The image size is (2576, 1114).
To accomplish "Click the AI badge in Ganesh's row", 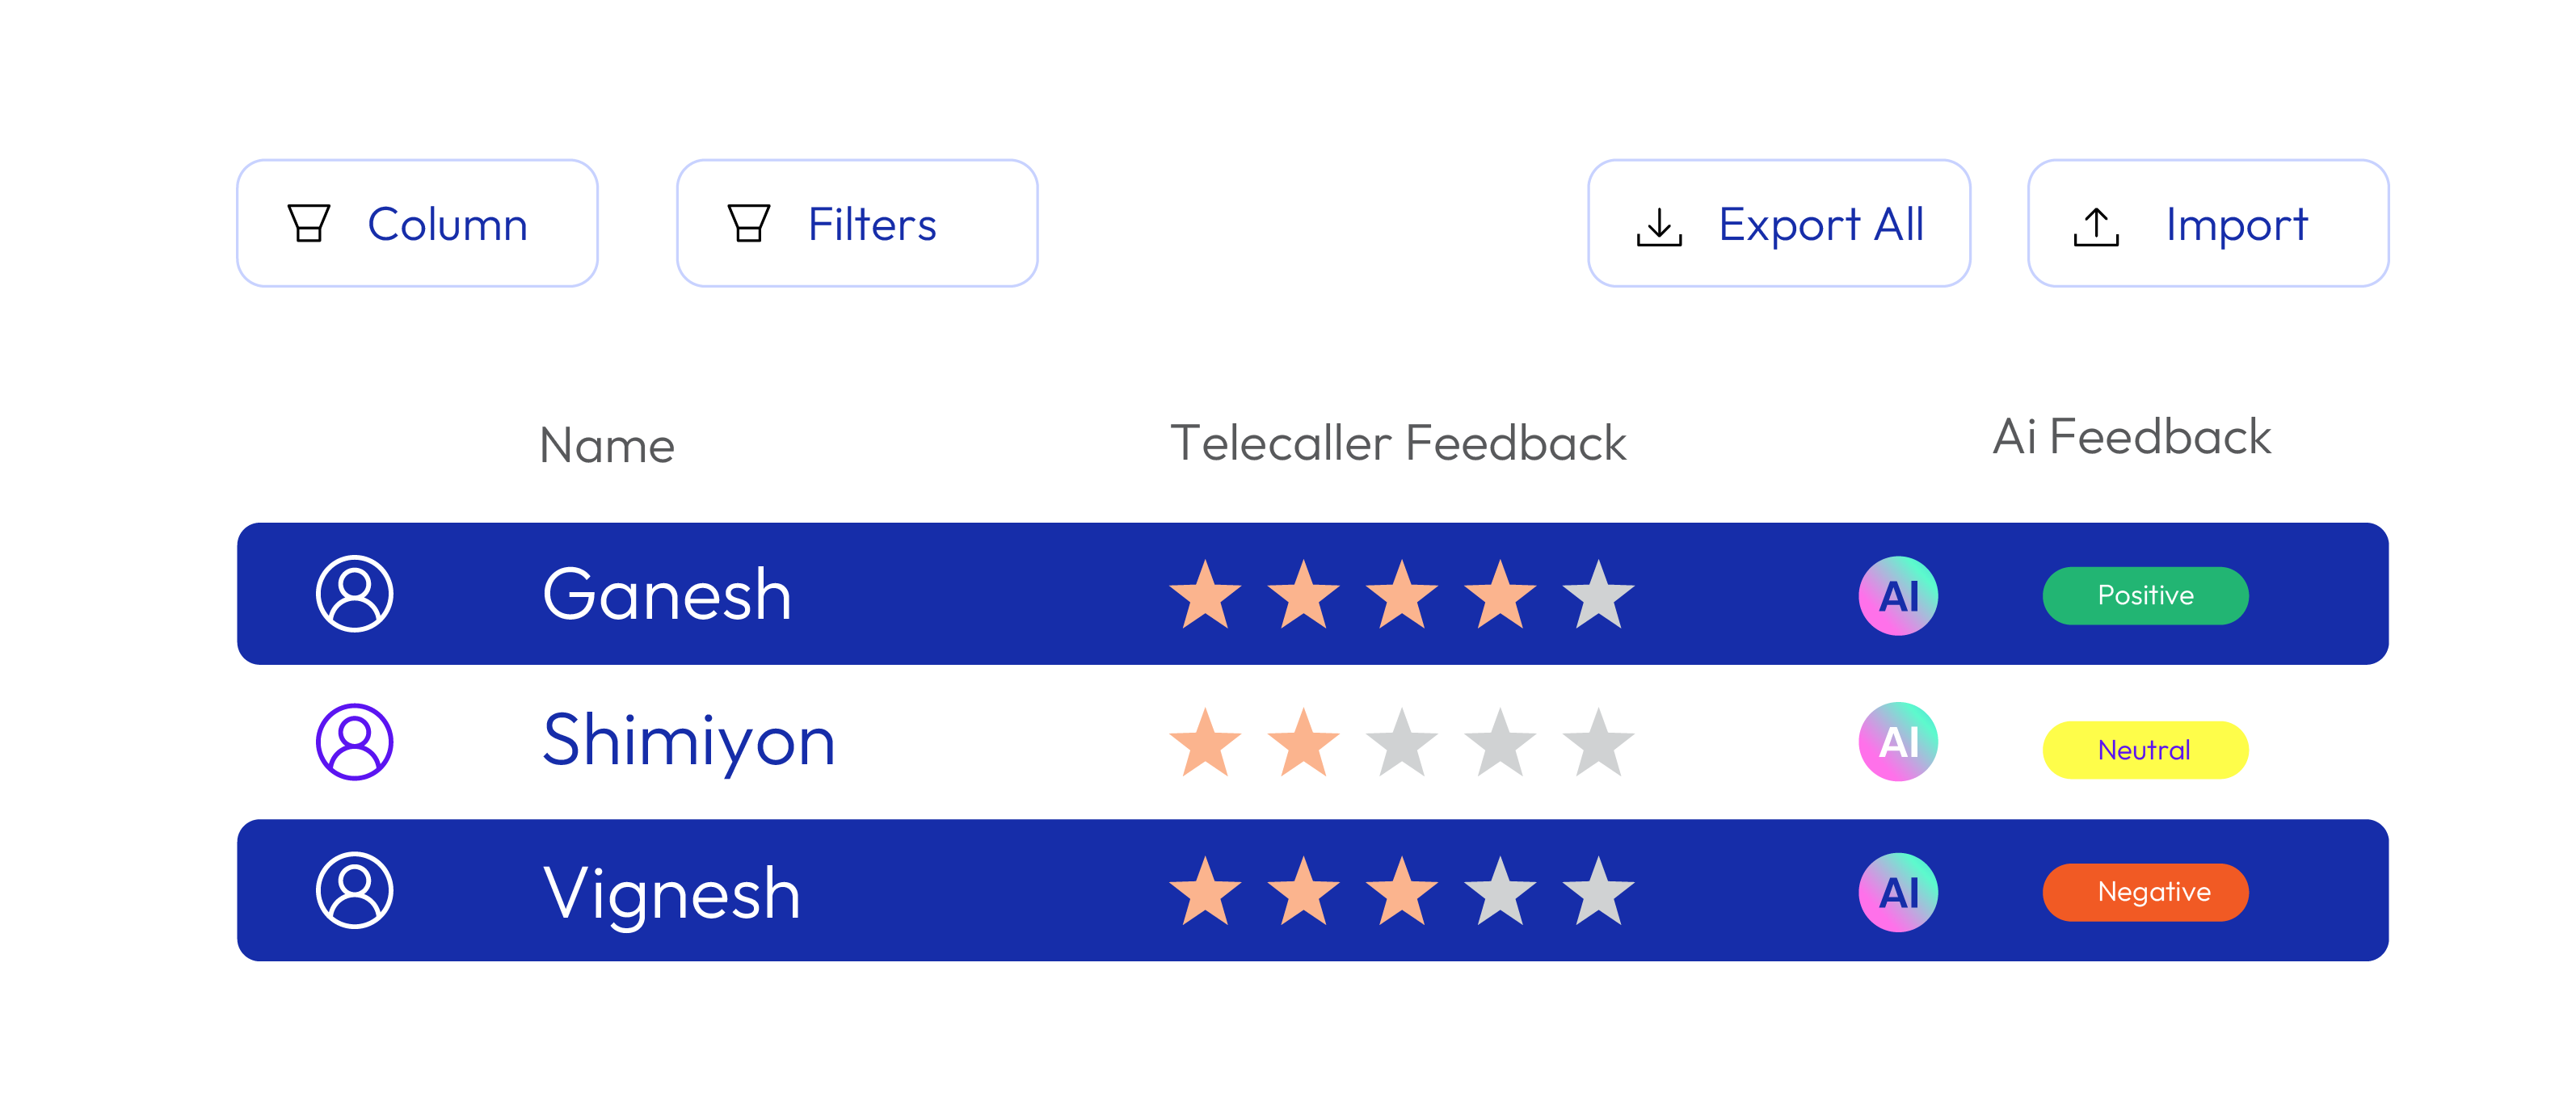I will coord(1898,596).
